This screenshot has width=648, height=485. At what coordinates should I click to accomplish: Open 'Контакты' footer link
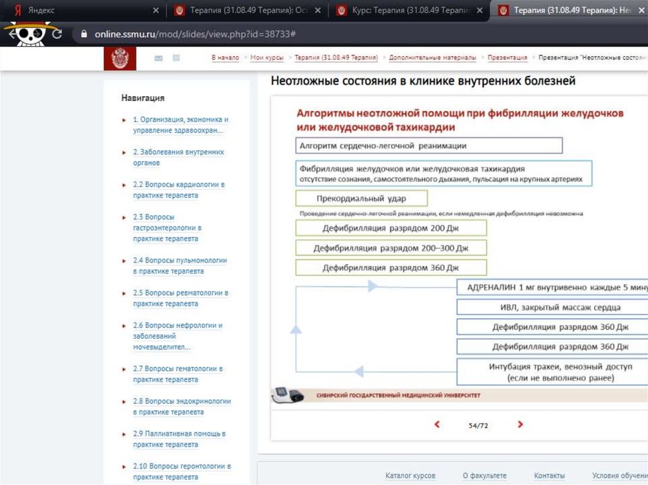[x=549, y=476]
